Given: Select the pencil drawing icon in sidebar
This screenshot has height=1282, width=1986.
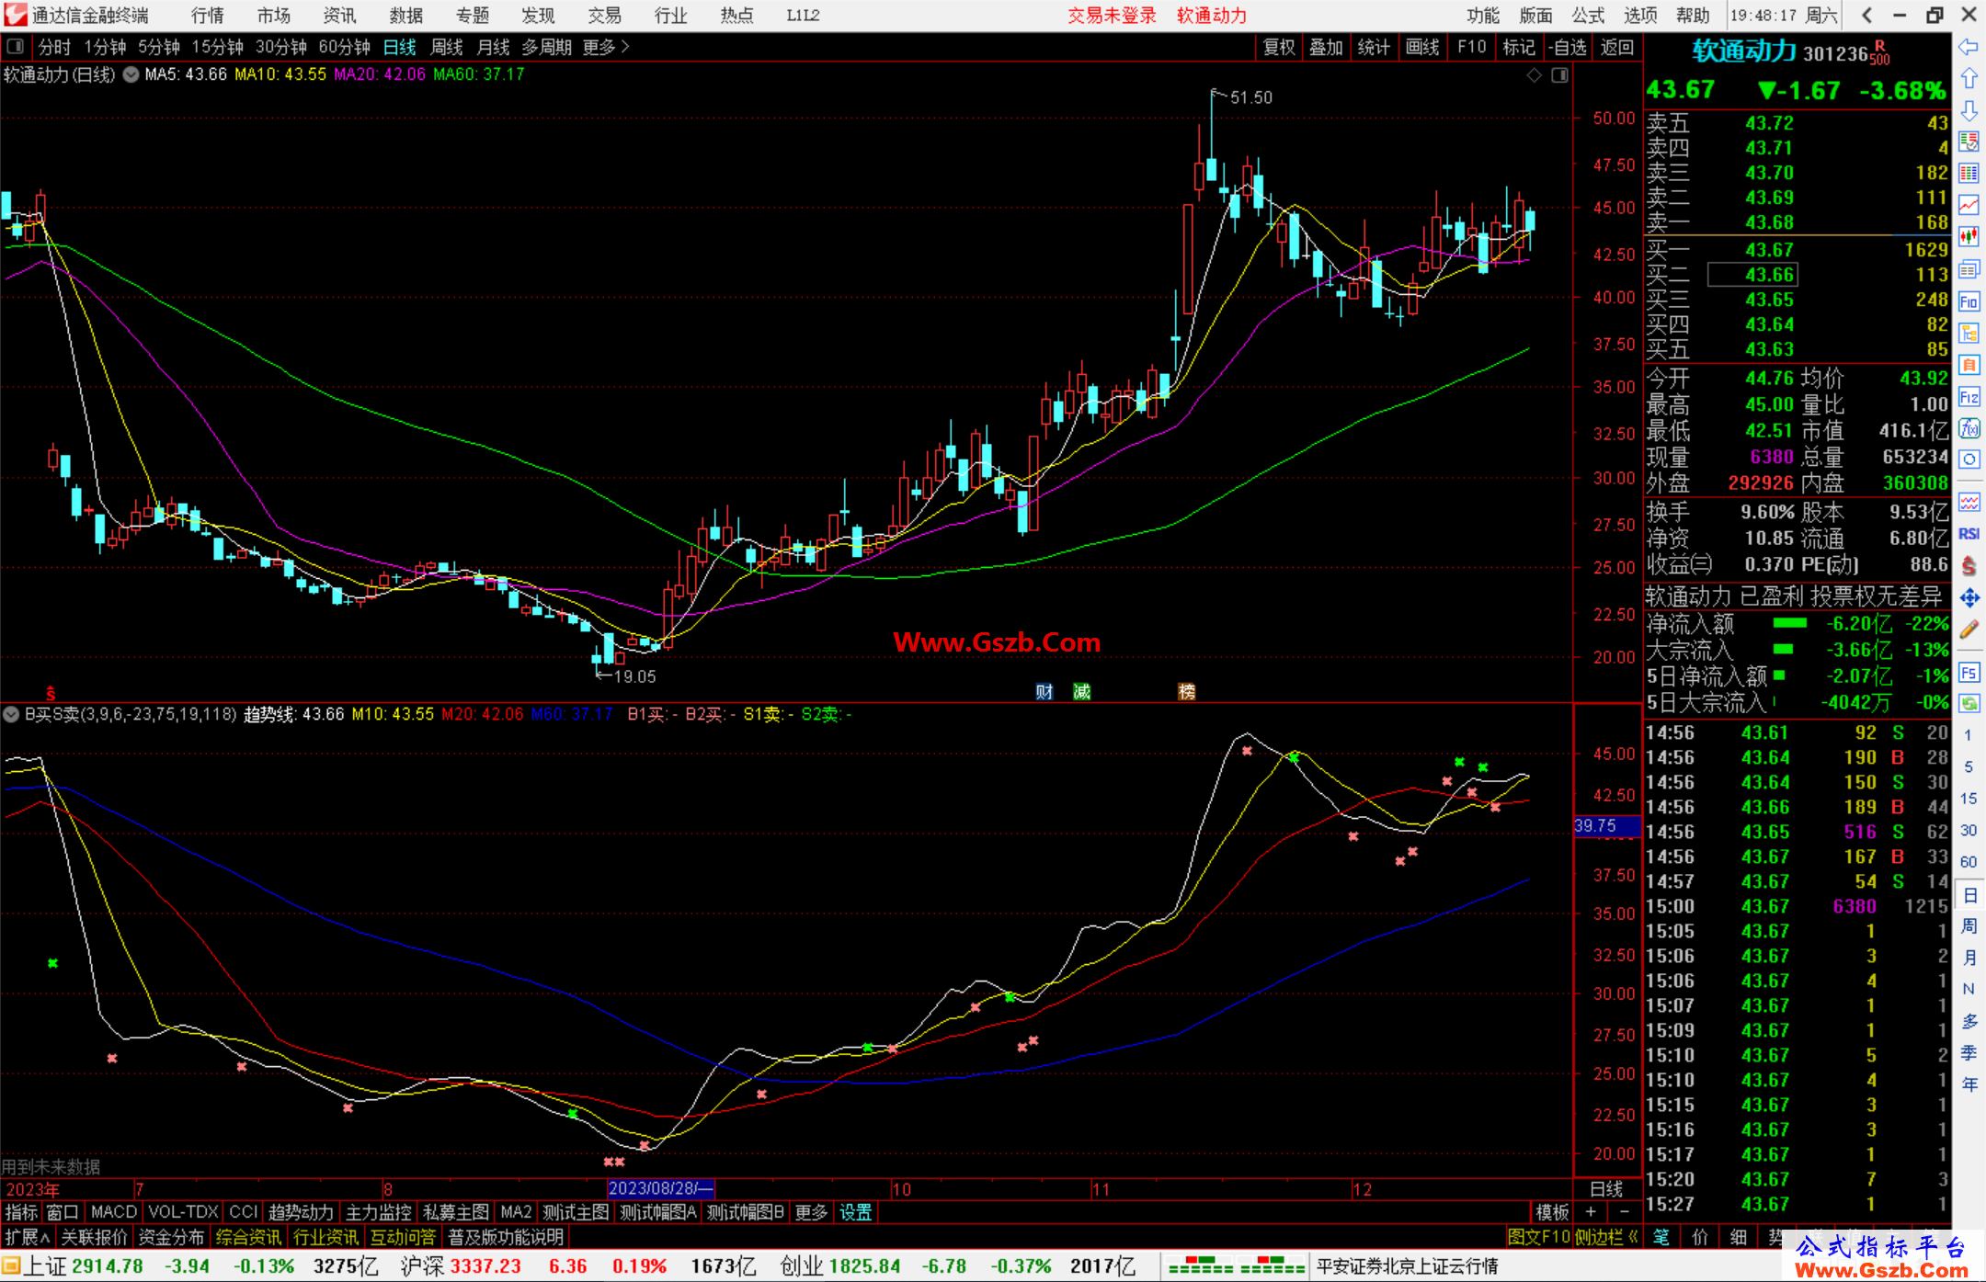Looking at the screenshot, I should tap(1969, 630).
